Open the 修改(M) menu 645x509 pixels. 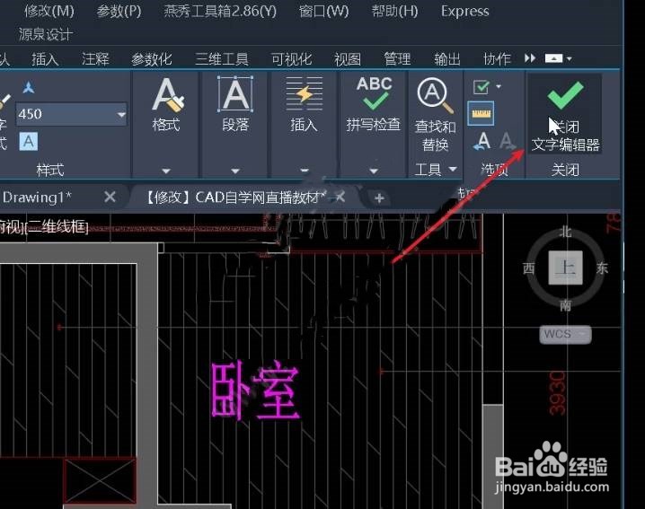(x=49, y=11)
